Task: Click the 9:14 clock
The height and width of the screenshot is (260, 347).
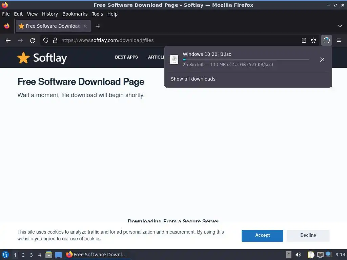Action: click(x=340, y=255)
